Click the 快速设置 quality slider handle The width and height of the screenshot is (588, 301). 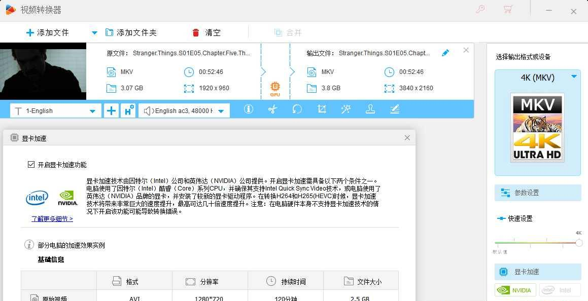[579, 243]
